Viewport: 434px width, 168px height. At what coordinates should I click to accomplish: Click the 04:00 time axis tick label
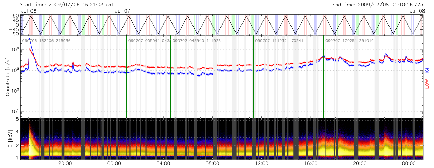coord(163,163)
